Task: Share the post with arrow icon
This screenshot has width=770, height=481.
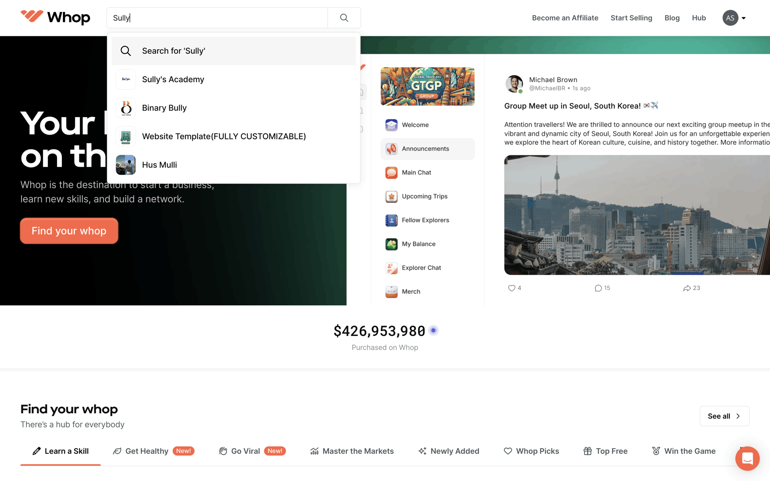Action: click(x=687, y=288)
